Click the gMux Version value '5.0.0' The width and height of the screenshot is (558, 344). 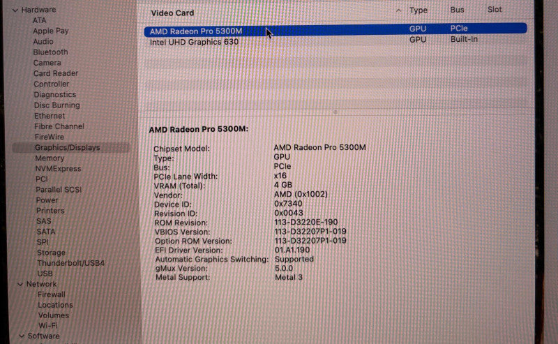click(284, 268)
